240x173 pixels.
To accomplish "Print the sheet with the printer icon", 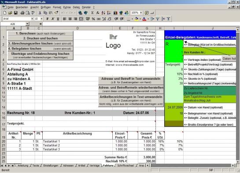I will pyautogui.click(x=22, y=13).
